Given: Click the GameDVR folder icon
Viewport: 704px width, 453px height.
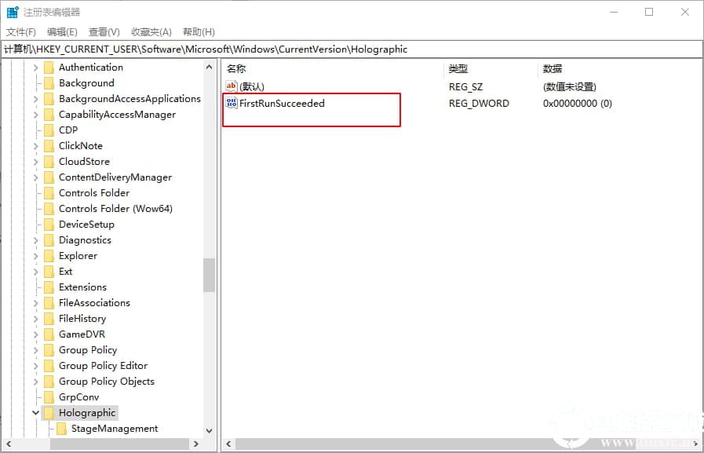Looking at the screenshot, I should (49, 334).
